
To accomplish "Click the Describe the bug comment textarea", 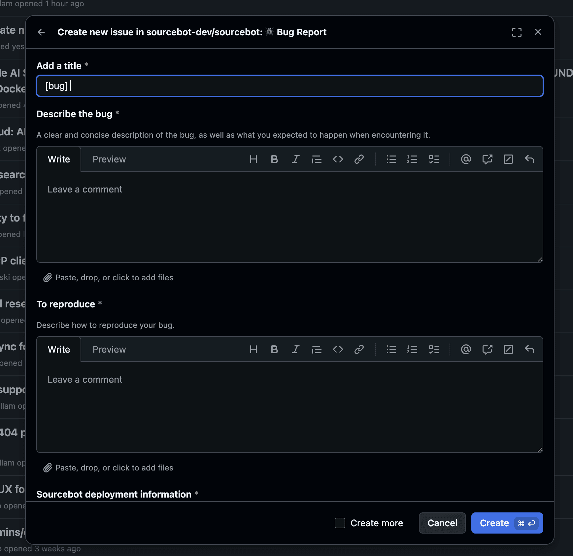I will pyautogui.click(x=290, y=217).
